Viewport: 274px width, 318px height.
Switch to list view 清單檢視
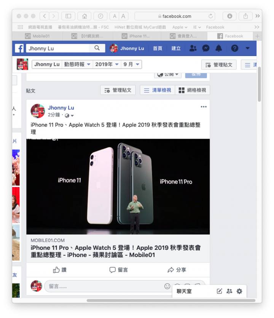click(x=157, y=90)
